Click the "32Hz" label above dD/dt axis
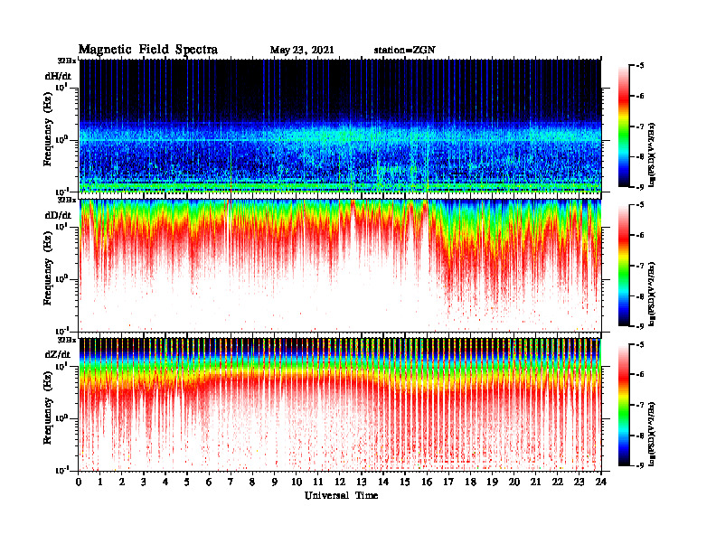716x553 pixels. [67, 200]
